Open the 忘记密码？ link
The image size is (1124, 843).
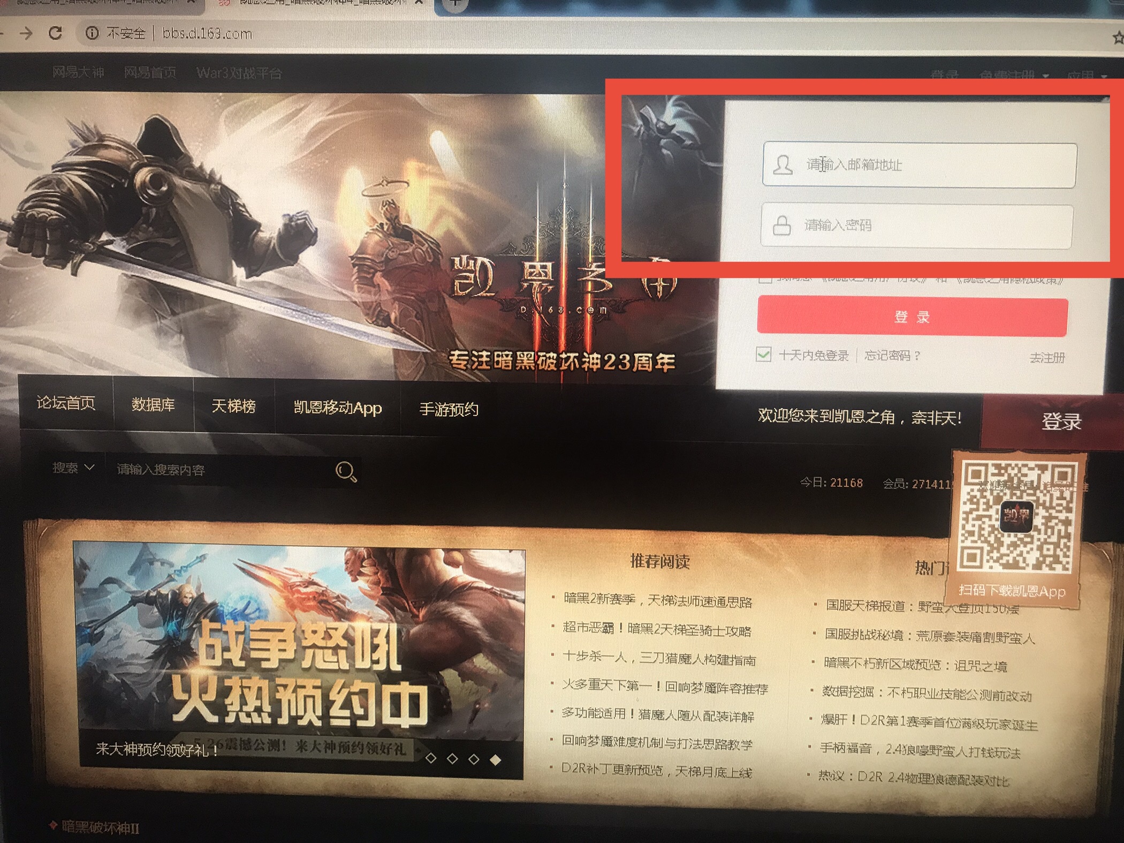coord(892,356)
